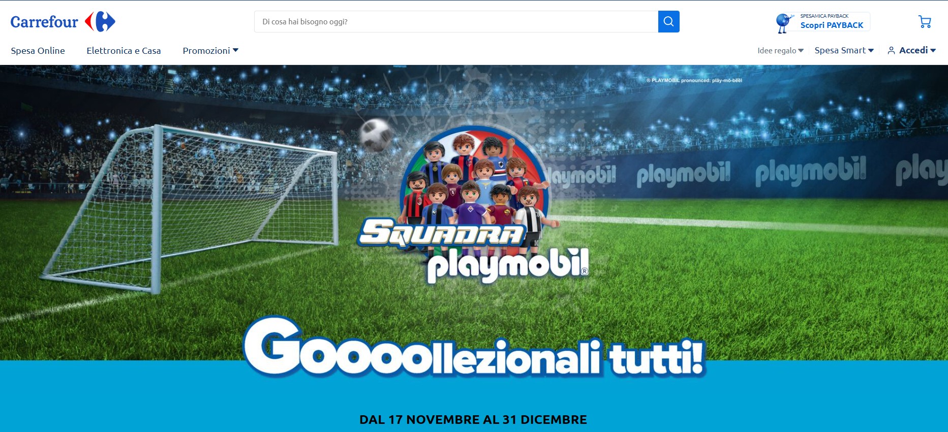The height and width of the screenshot is (432, 948).
Task: Click the Payback mascot icon
Action: (784, 23)
